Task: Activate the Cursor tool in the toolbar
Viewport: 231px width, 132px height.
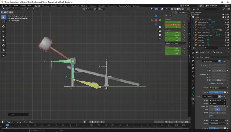Action: (4, 22)
